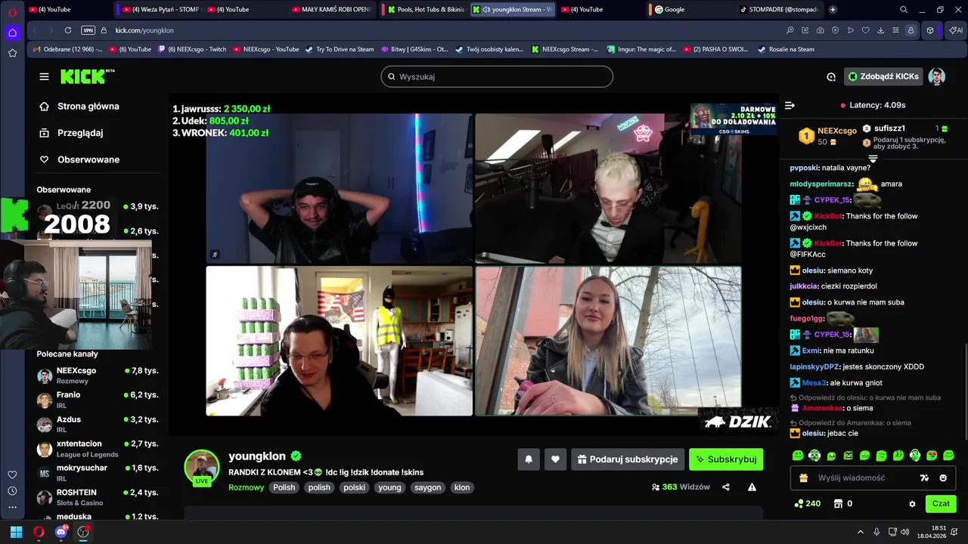Image resolution: width=968 pixels, height=544 pixels.
Task: Add page to bookmarks heart icon
Action: [866, 30]
